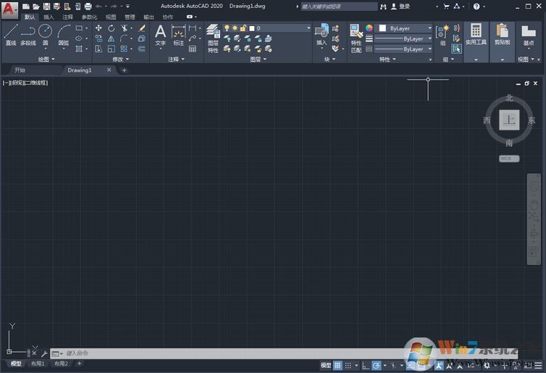The width and height of the screenshot is (546, 373).
Task: Activate the Trim scissors tool
Action: tap(124, 28)
